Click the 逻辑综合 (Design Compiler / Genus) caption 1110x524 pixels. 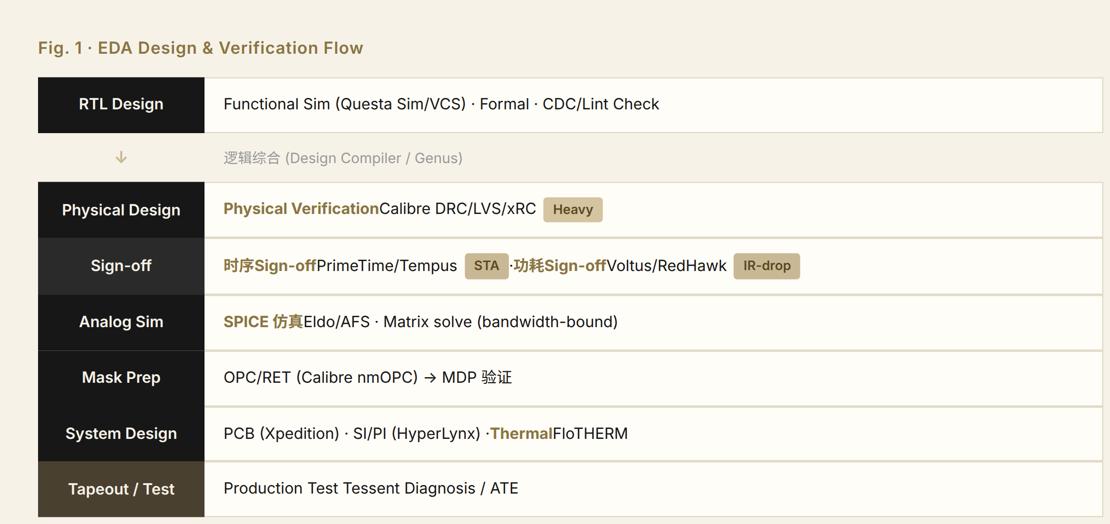343,158
